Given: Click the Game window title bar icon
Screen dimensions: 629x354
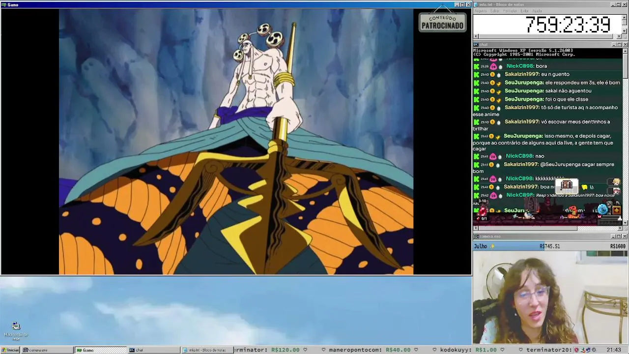Looking at the screenshot, I should click(x=4, y=5).
